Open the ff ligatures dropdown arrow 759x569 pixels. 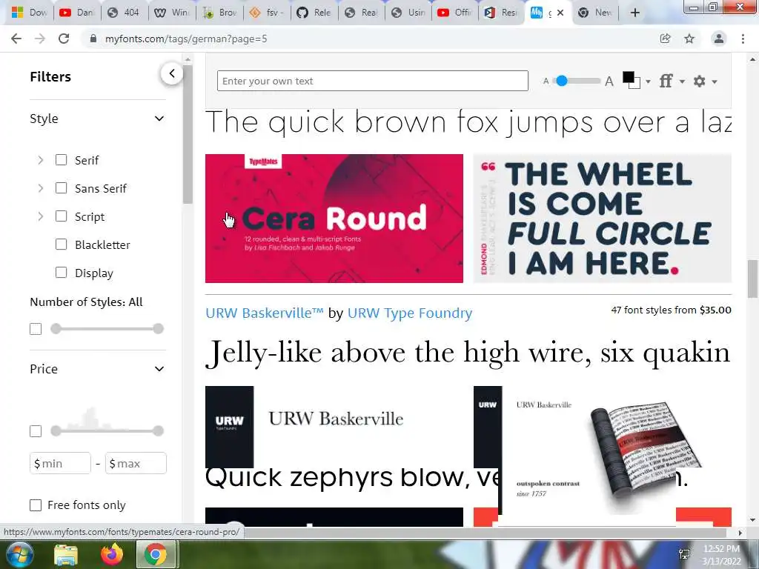[682, 81]
